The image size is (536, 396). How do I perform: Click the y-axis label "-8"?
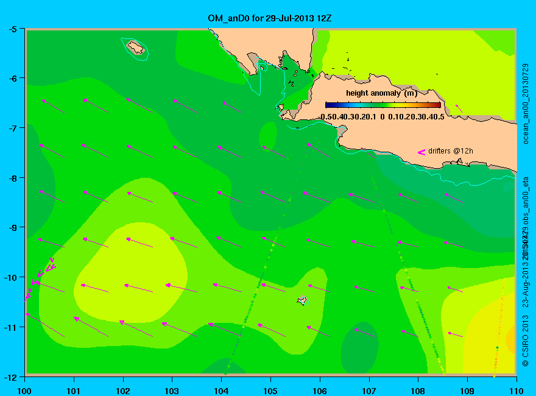pos(13,178)
